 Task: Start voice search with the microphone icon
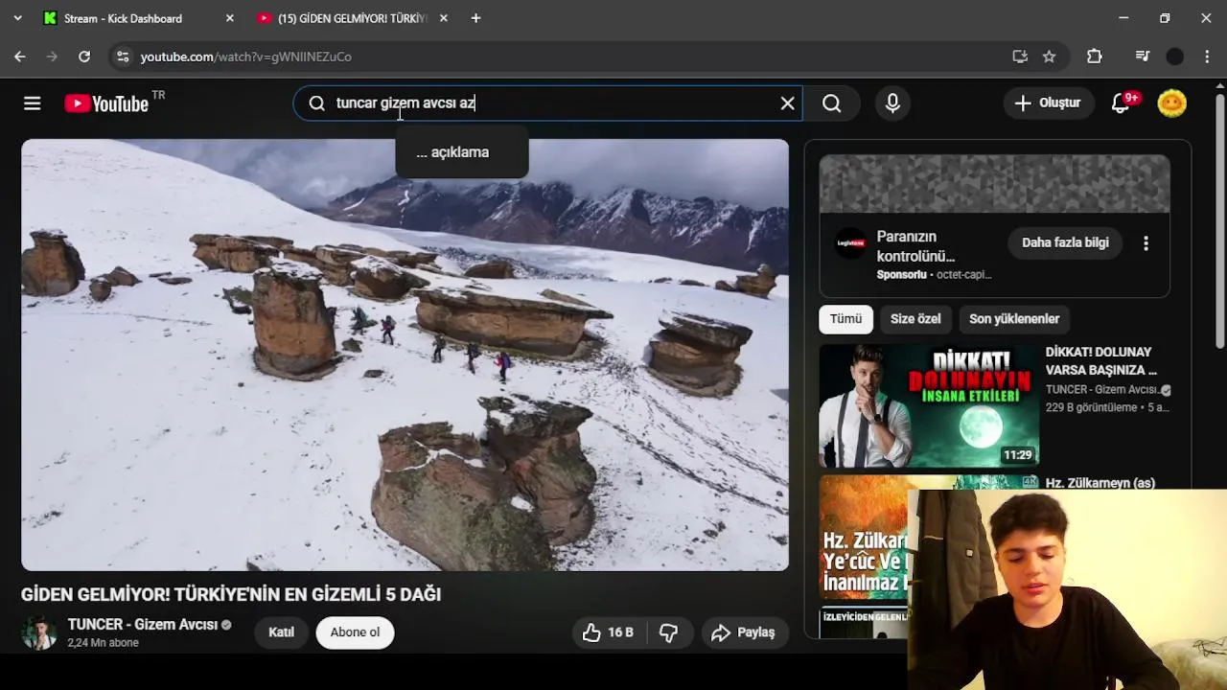point(892,103)
